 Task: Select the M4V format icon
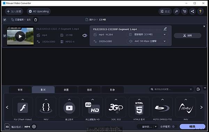point(186,108)
